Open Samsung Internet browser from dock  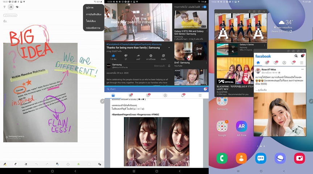(x=280, y=158)
